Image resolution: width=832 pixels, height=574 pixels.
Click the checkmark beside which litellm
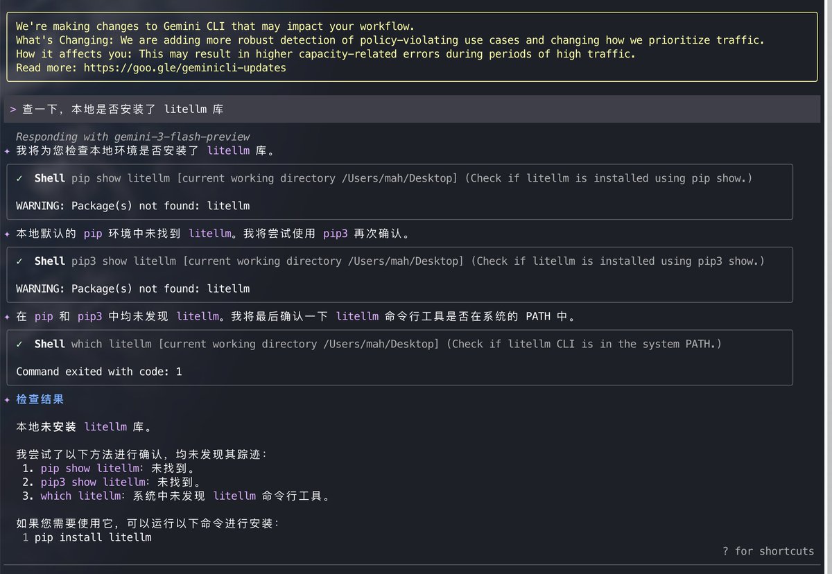pyautogui.click(x=20, y=344)
